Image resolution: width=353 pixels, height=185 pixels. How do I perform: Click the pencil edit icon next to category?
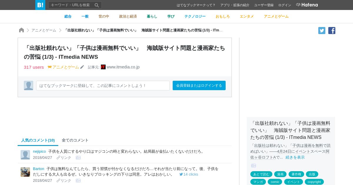[x=82, y=67]
